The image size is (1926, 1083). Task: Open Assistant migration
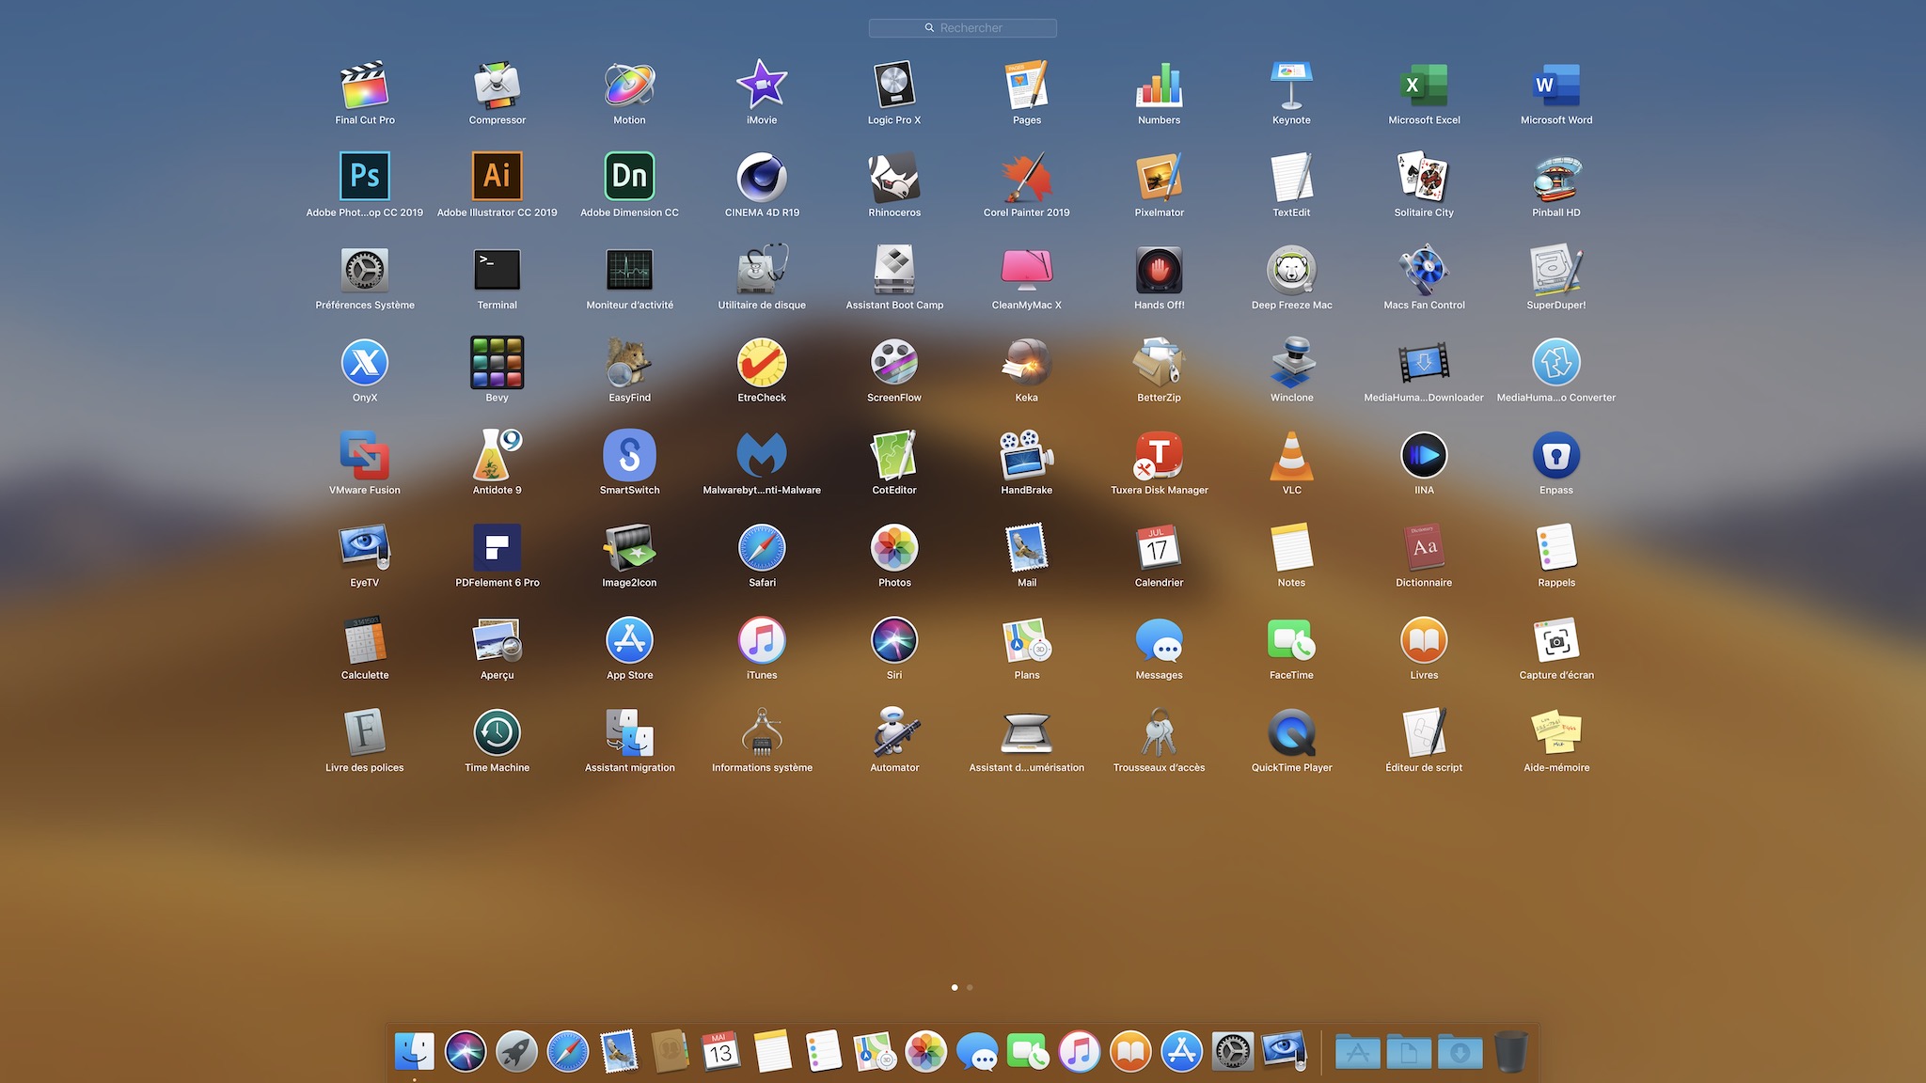[629, 732]
